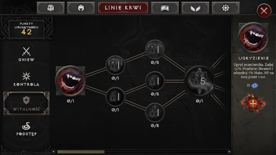Screen dimensions: 276x155
Task: Select the bottom locked 0/5 skill node
Action: (x=155, y=112)
